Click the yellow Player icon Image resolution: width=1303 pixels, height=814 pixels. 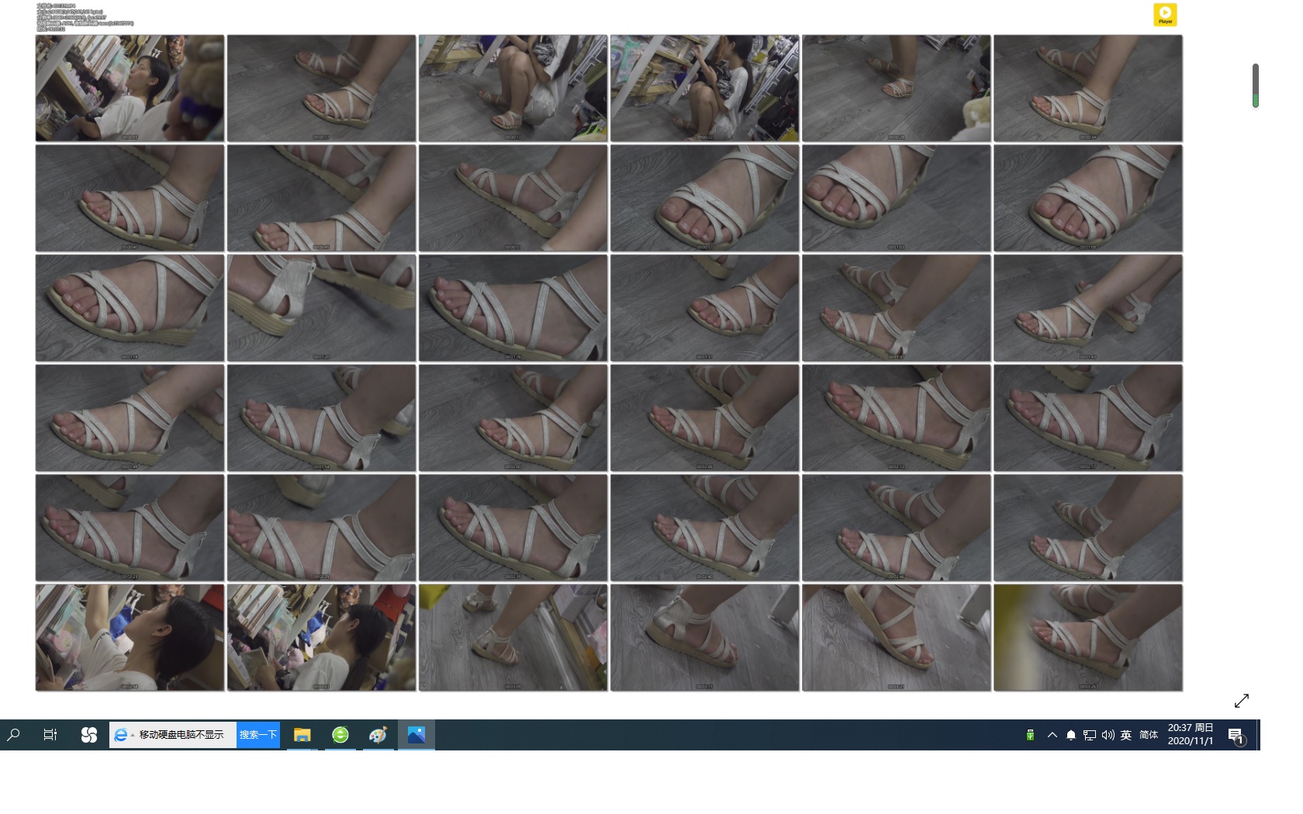point(1165,15)
